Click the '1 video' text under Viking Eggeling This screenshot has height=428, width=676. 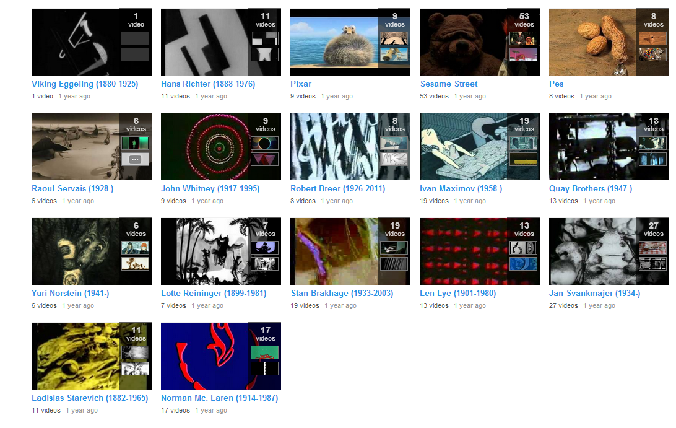point(42,96)
